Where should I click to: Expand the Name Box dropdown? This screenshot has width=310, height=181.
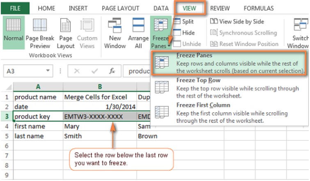(x=48, y=70)
